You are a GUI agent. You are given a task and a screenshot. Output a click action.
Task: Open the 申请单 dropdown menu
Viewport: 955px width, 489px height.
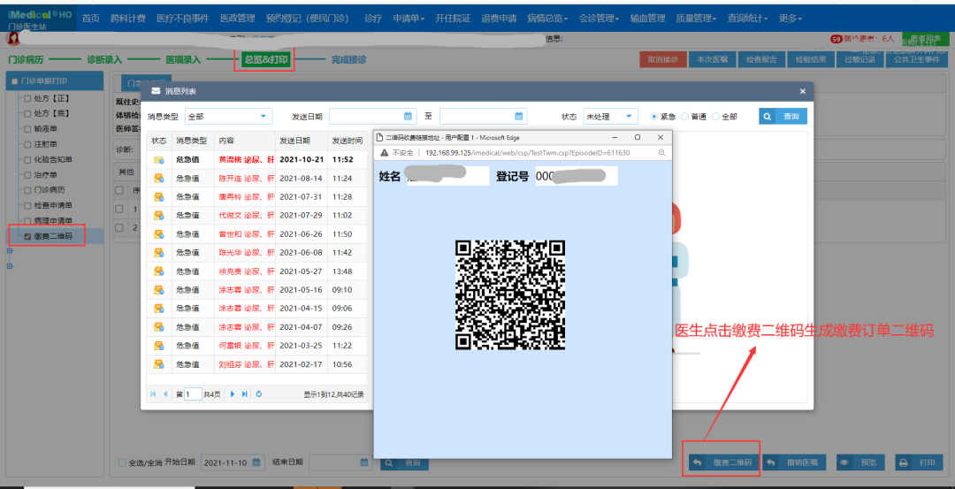409,19
